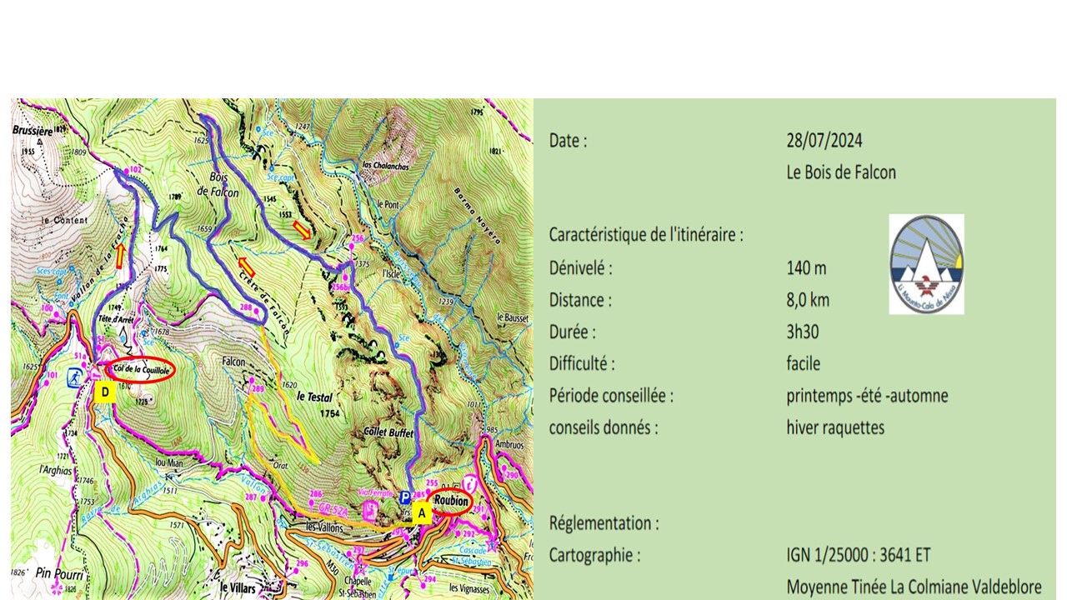The image size is (1067, 600).
Task: Click the le Bausset label
Action: 512,317
